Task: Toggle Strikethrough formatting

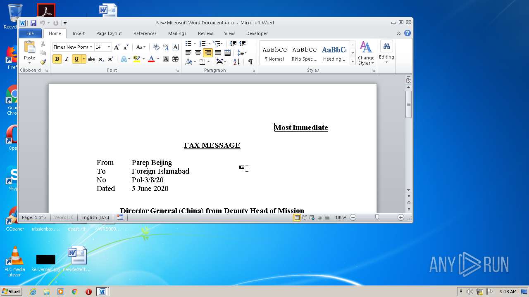Action: pyautogui.click(x=91, y=59)
